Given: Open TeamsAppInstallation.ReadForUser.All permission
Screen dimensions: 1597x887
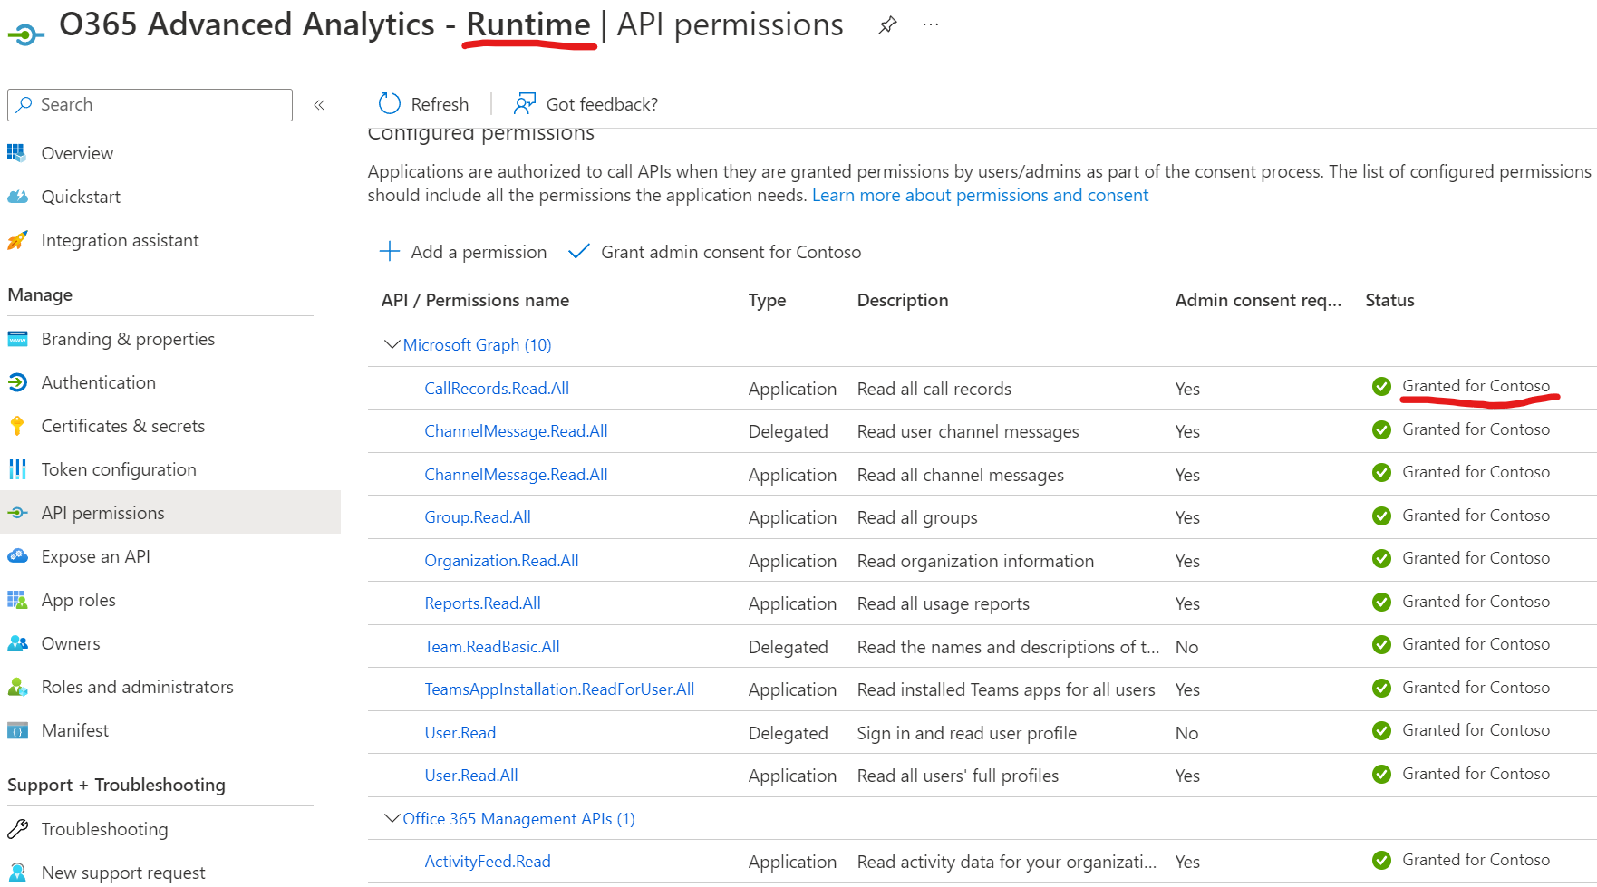Looking at the screenshot, I should (559, 689).
